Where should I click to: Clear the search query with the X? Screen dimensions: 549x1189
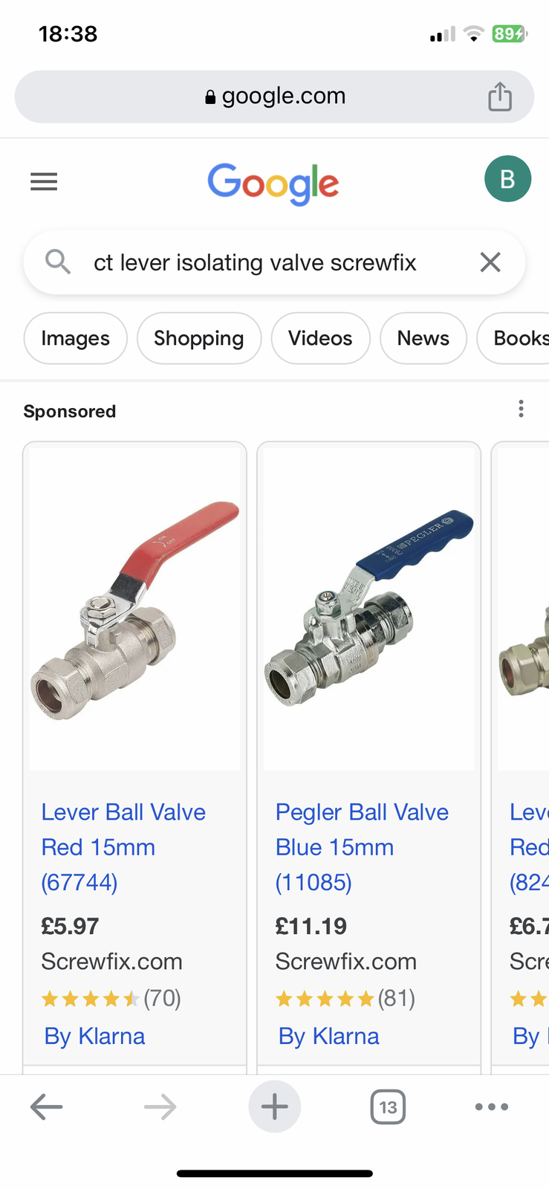[490, 262]
